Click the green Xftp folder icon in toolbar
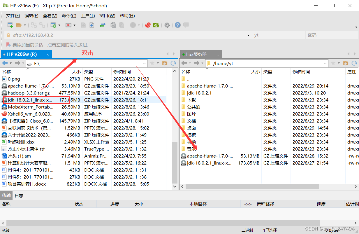The image size is (359, 234). point(156,25)
